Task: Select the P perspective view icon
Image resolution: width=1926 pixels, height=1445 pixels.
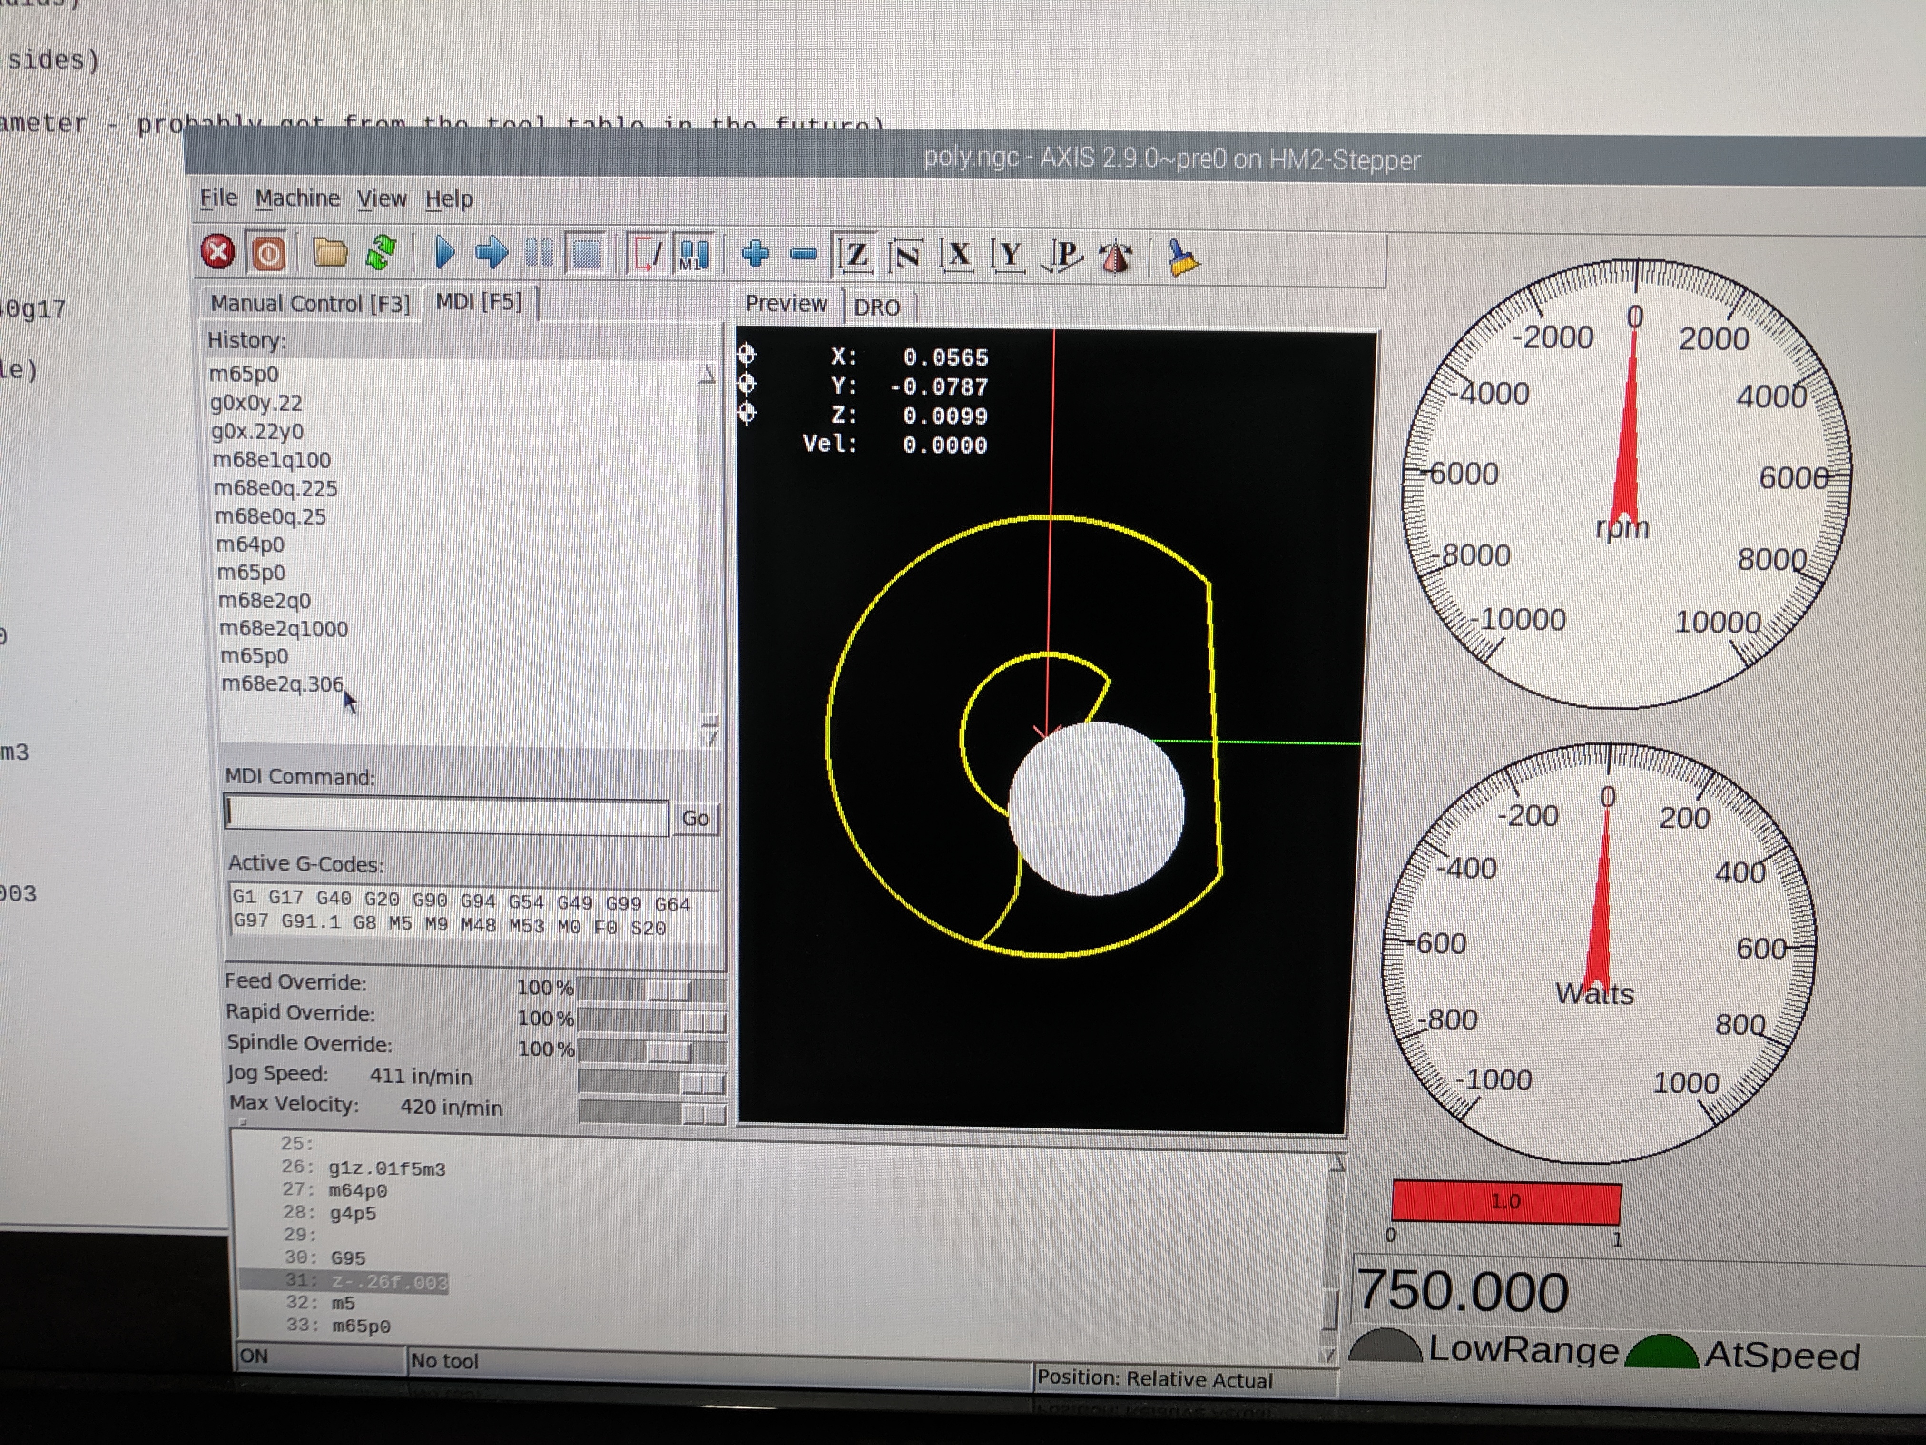Action: click(x=1063, y=255)
